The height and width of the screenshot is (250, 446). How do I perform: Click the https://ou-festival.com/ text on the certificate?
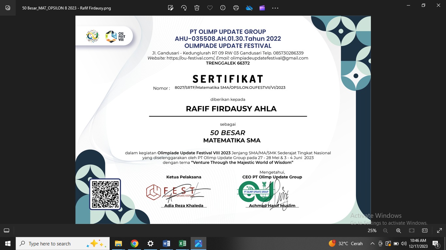click(190, 58)
